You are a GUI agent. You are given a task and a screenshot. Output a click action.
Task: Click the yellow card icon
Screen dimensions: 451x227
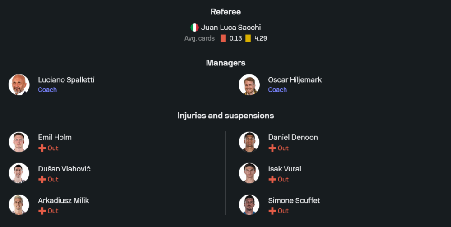click(248, 38)
